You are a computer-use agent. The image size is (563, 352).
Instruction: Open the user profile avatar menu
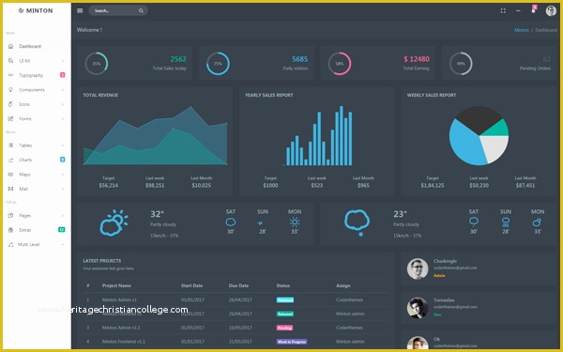coord(551,10)
